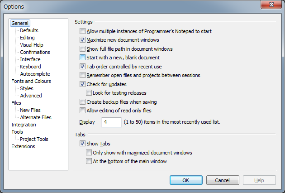Select Fonts and Colours category
Image resolution: width=285 pixels, height=193 pixels.
pyautogui.click(x=31, y=81)
